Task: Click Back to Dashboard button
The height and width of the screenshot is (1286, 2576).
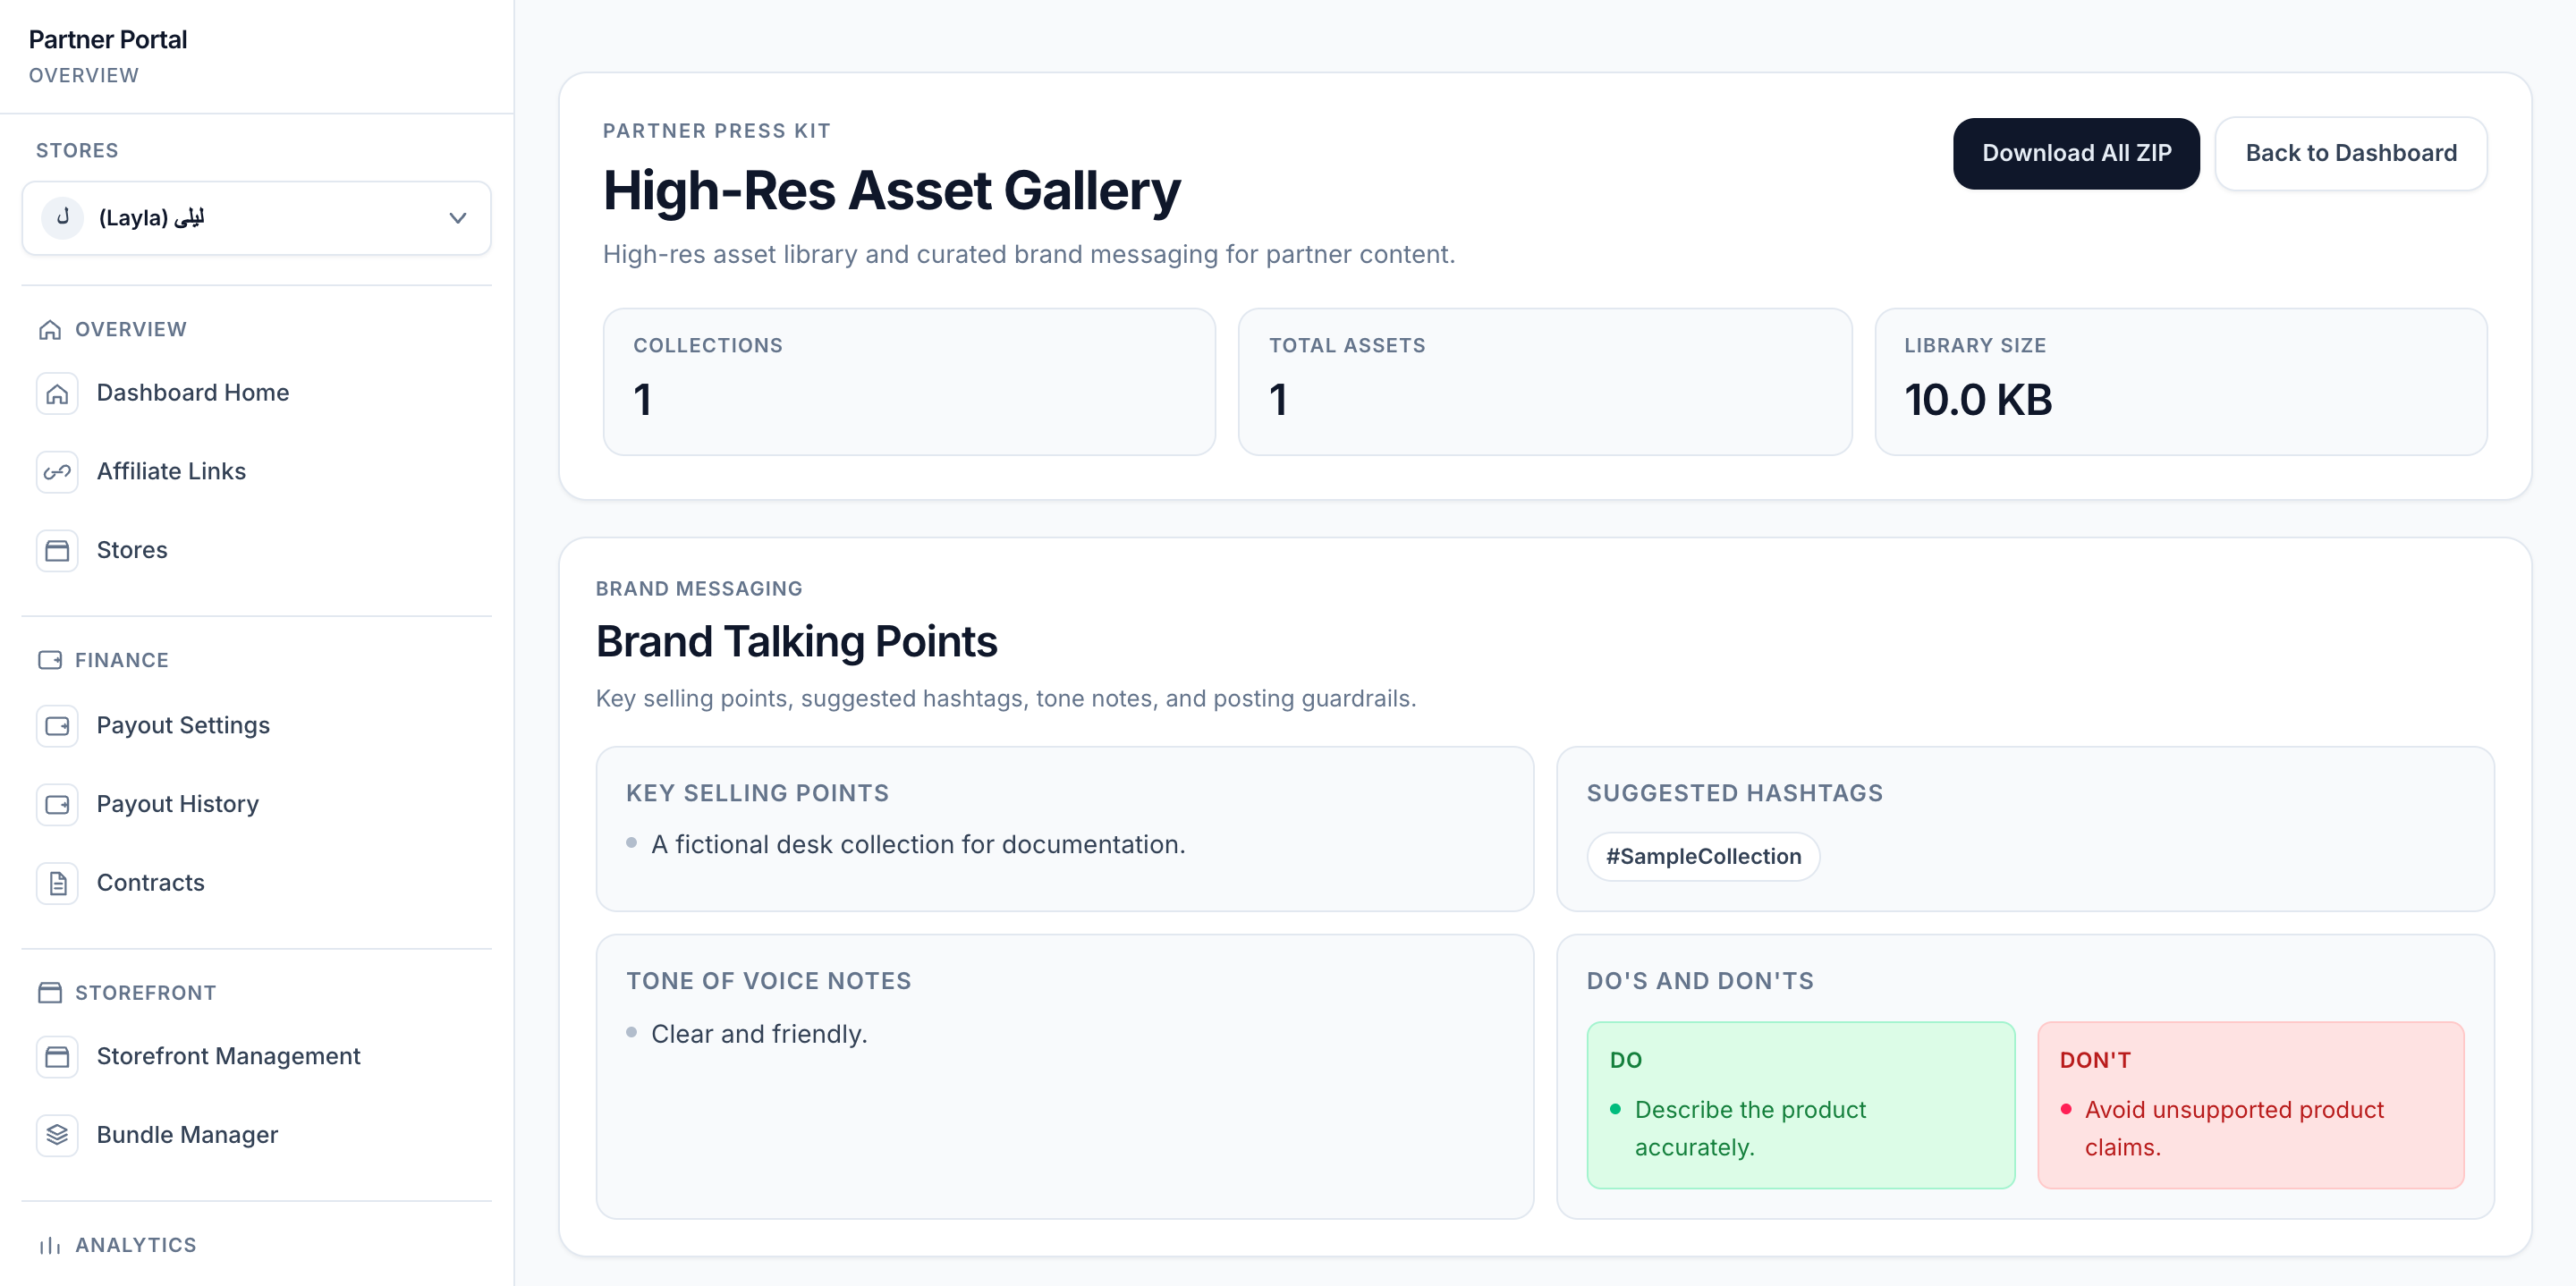Action: (2350, 154)
